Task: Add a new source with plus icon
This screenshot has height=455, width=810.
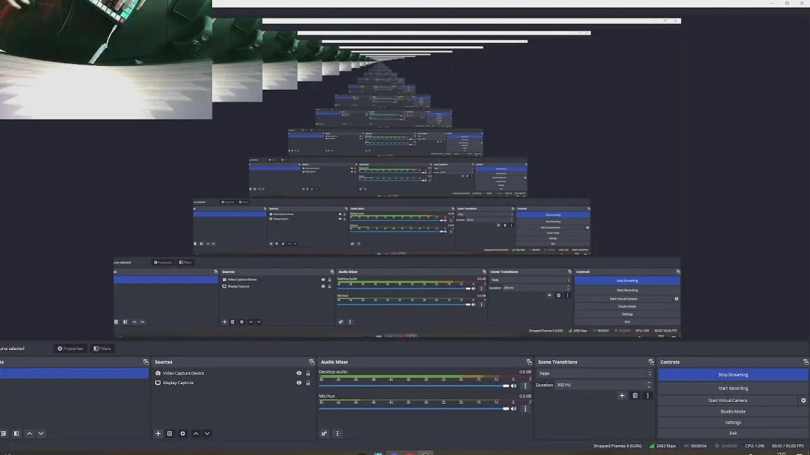Action: click(158, 434)
